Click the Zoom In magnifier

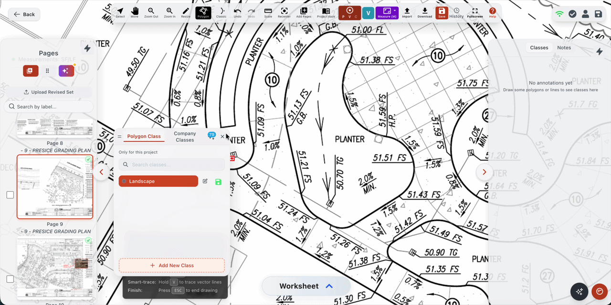[x=169, y=12]
